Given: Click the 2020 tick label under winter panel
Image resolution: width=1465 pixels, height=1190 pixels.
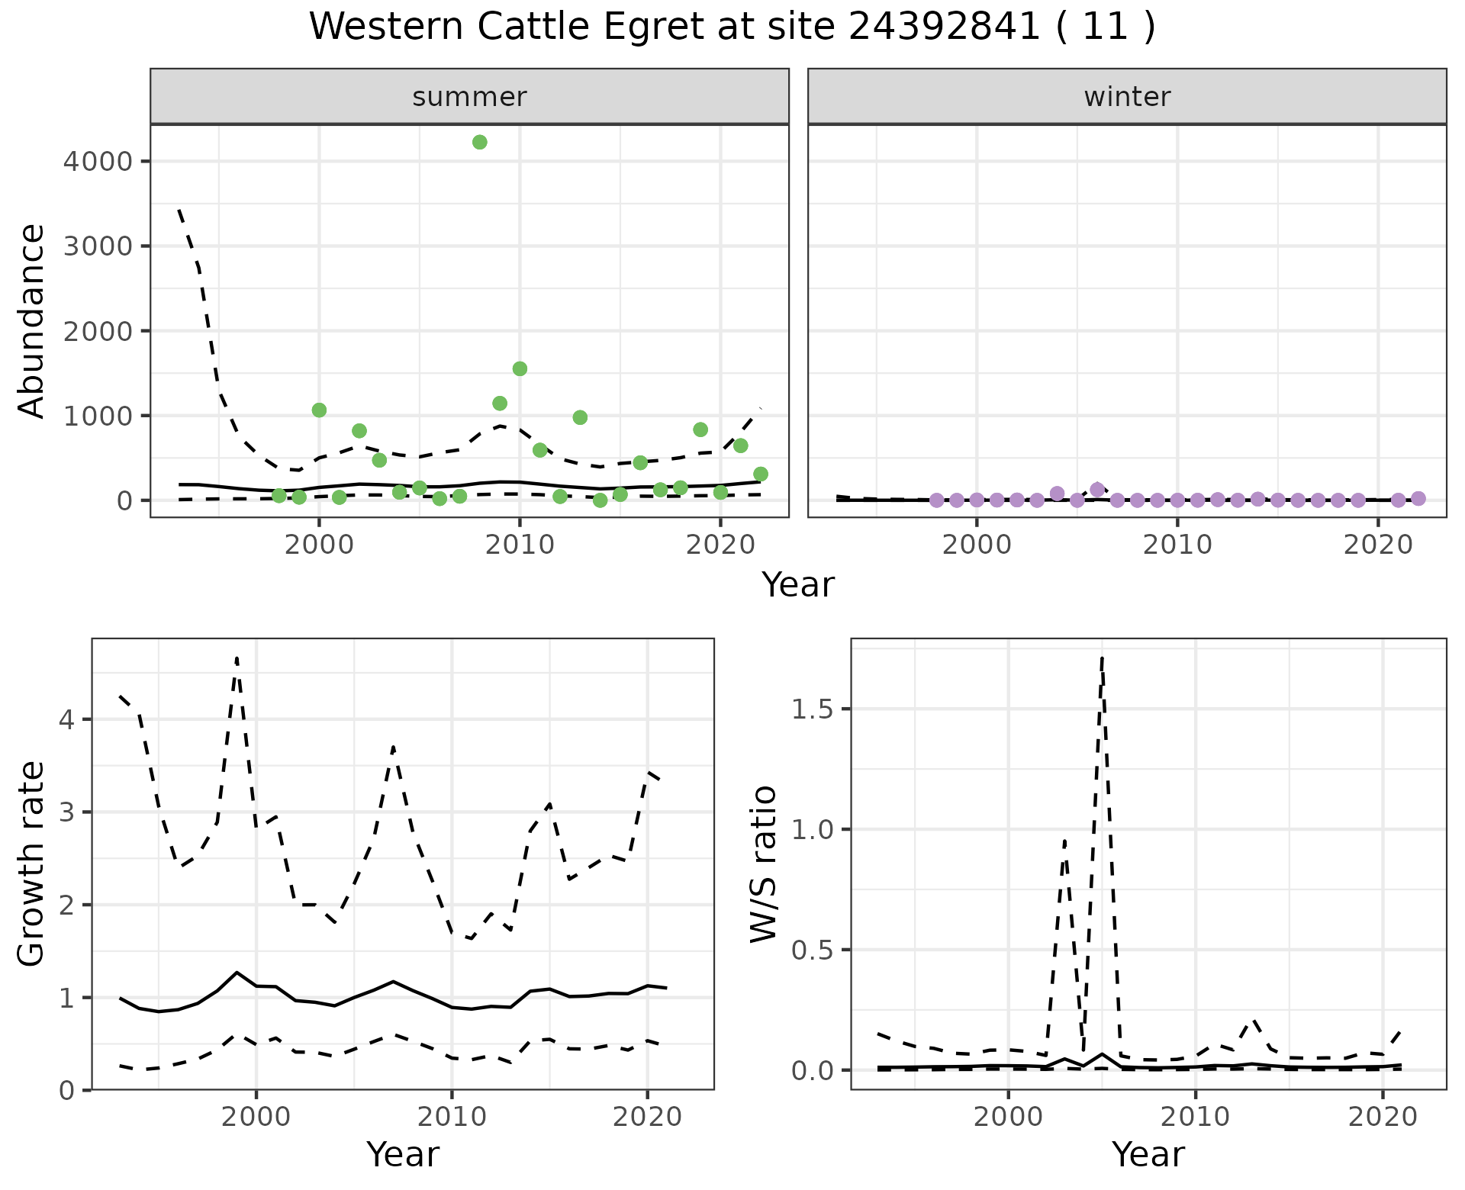Looking at the screenshot, I should pyautogui.click(x=1377, y=545).
